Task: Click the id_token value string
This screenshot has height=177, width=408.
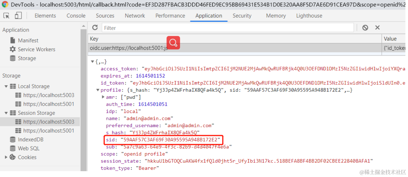Action: [268, 83]
